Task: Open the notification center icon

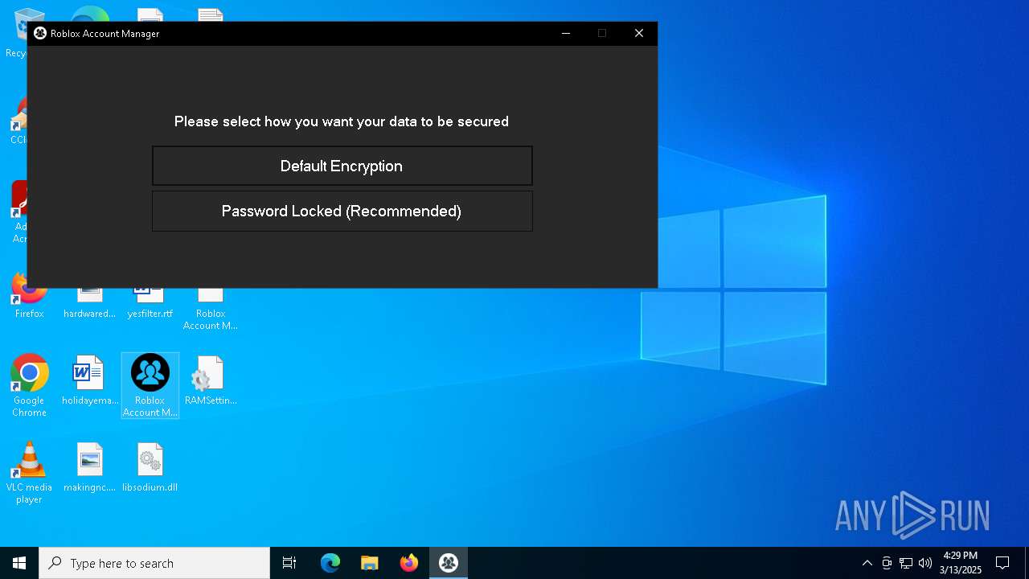Action: pos(1002,563)
